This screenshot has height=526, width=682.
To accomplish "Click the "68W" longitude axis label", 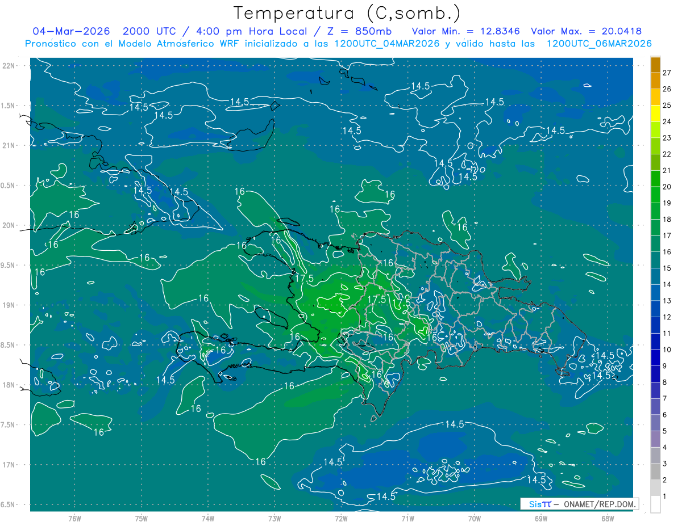I will click(608, 519).
